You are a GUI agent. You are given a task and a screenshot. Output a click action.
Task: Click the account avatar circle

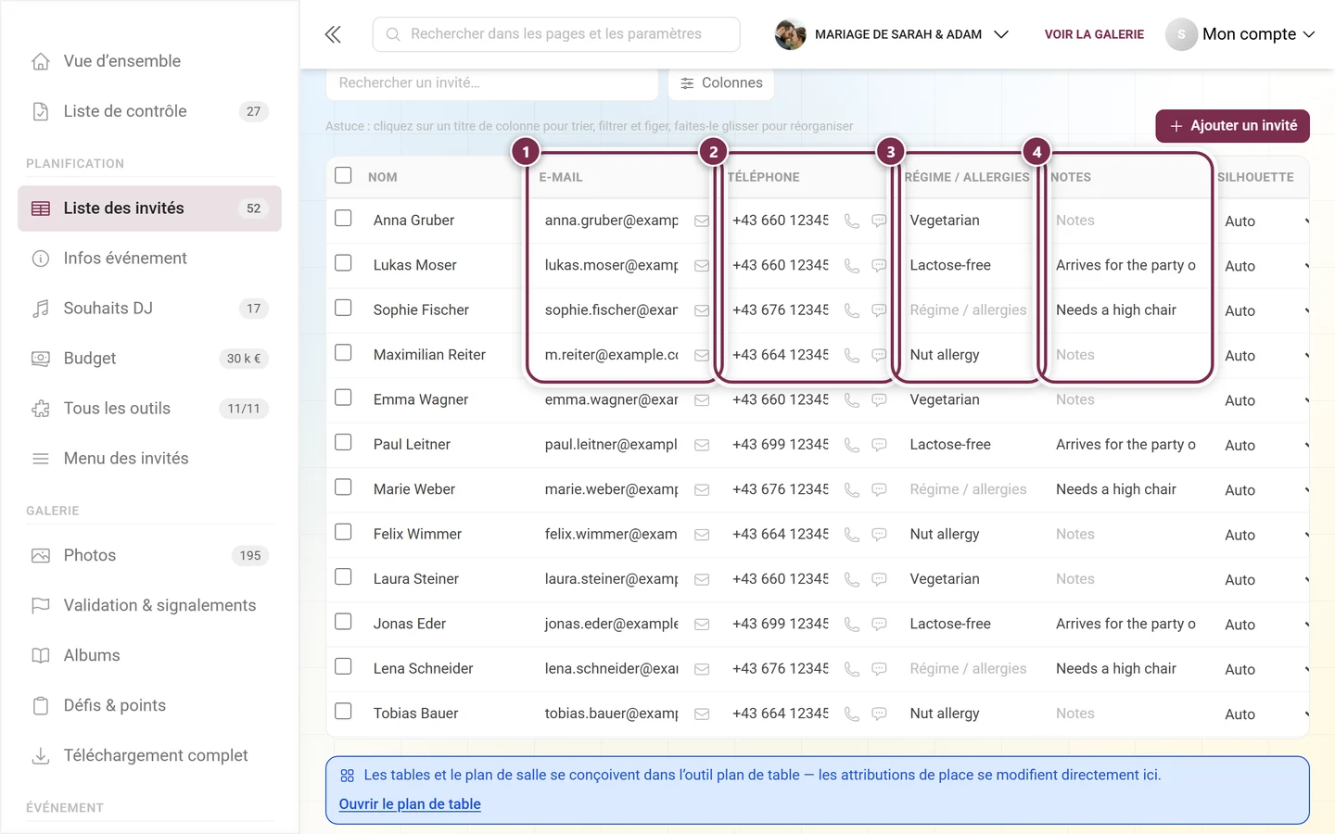pos(1181,34)
